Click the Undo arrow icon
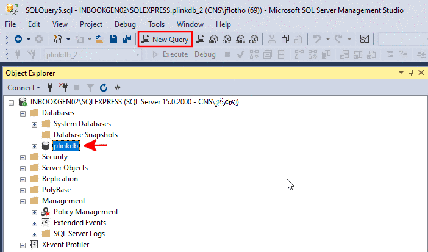Image resolution: width=428 pixels, height=252 pixels. click(317, 39)
